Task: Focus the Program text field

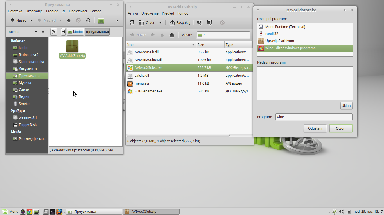Action: coord(314,117)
